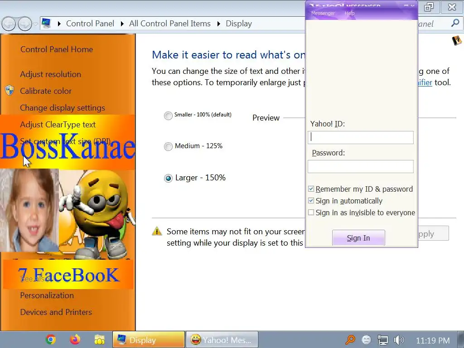Go to Control Panel breadcrumb
464x348 pixels.
(90, 24)
